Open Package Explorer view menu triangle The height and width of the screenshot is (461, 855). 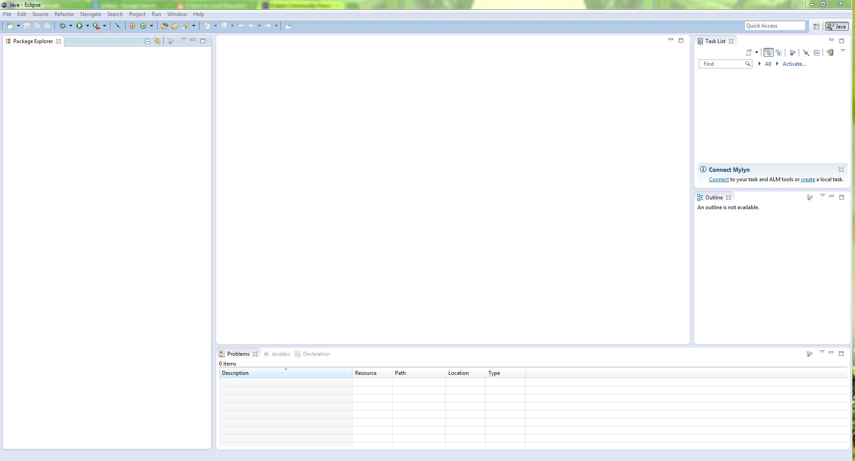tap(183, 40)
